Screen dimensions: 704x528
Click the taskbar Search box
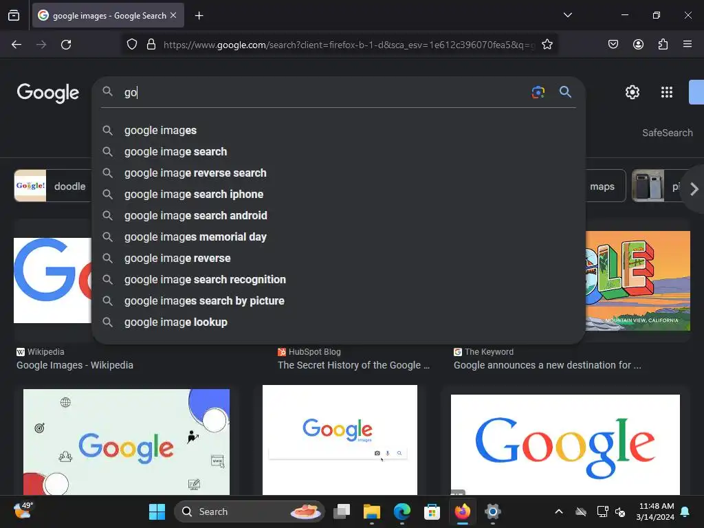[x=249, y=511]
